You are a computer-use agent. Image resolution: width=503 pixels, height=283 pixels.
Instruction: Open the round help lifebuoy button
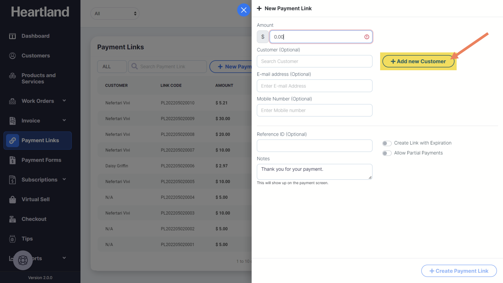tap(23, 260)
